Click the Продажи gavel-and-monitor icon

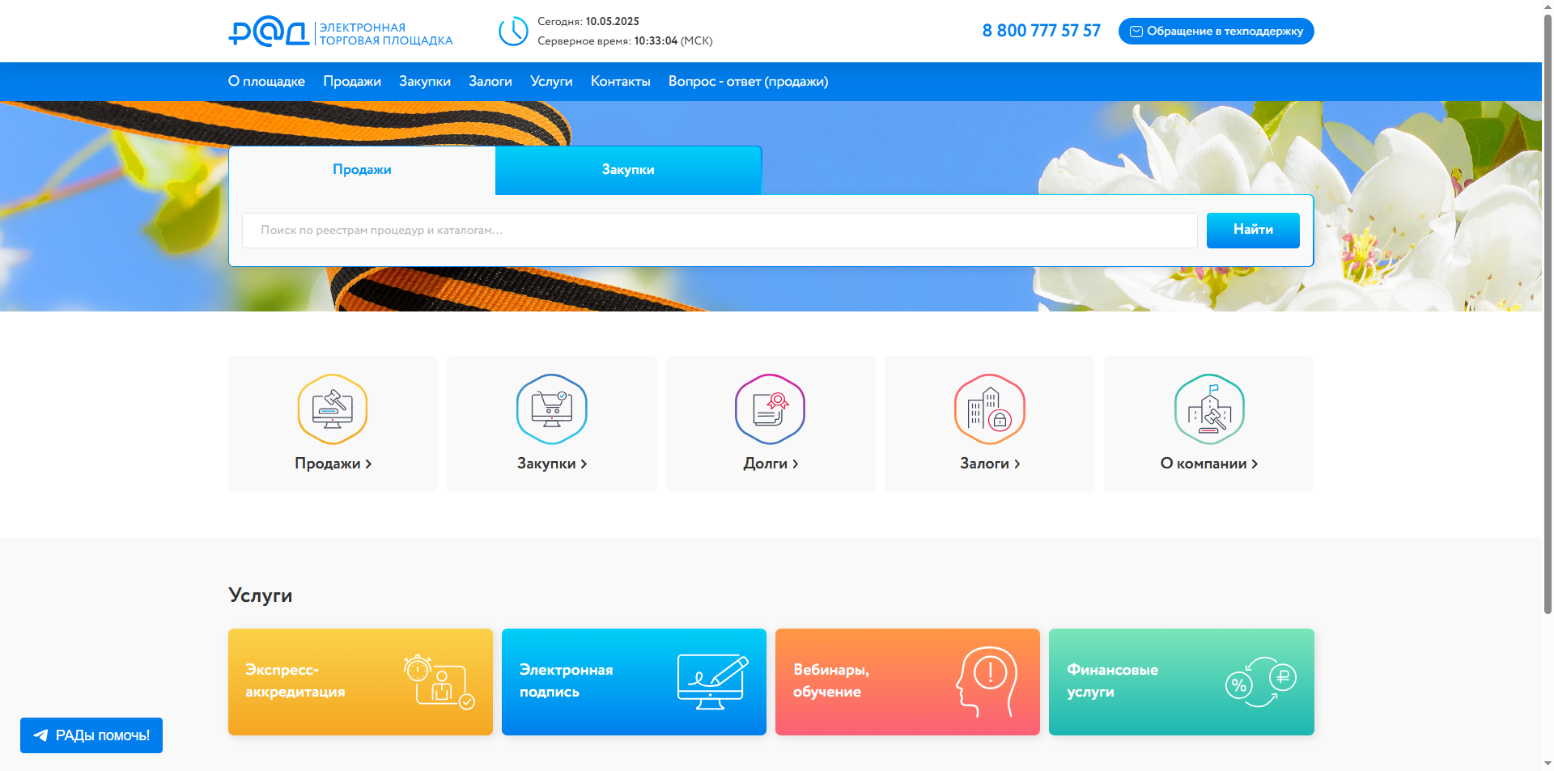tap(333, 409)
